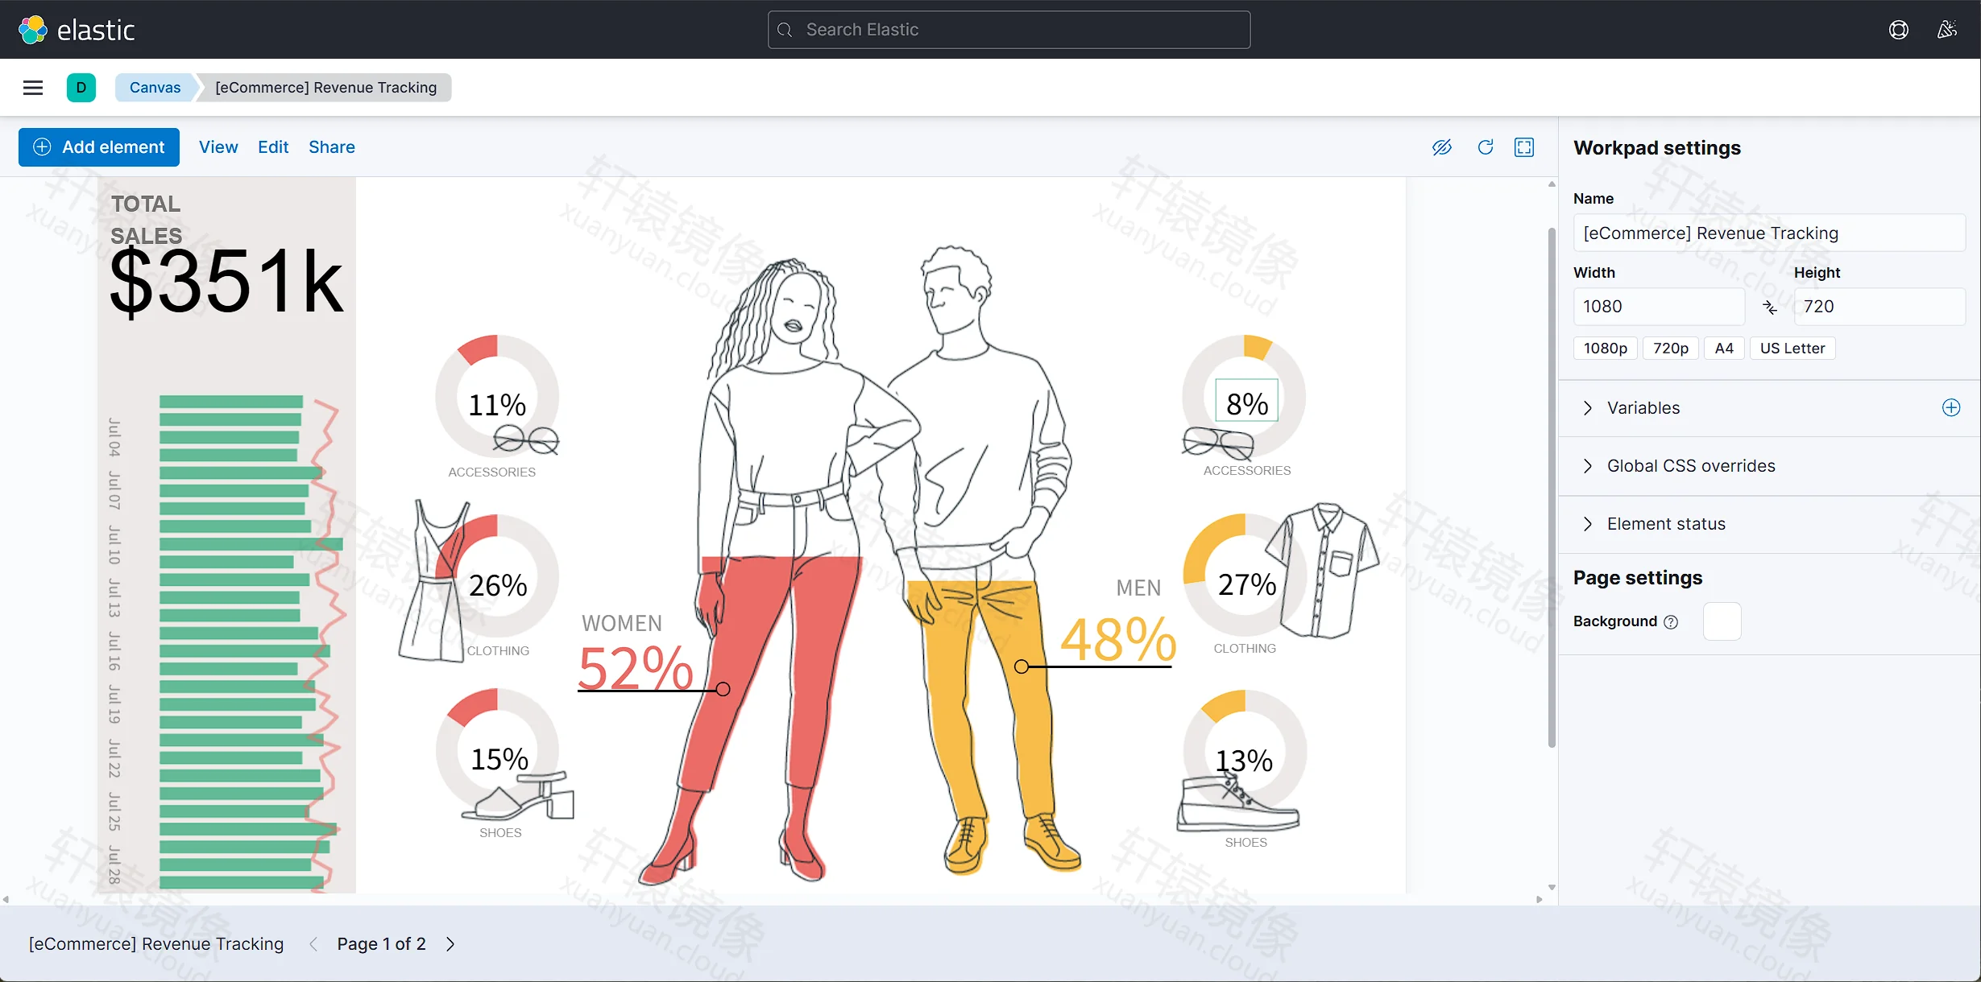The width and height of the screenshot is (1981, 982).
Task: Click the Height input field
Action: pyautogui.click(x=1879, y=307)
